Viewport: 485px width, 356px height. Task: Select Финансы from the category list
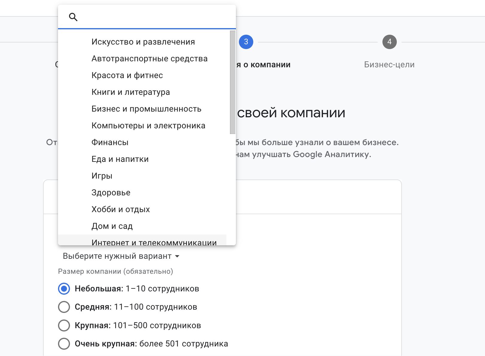tap(110, 142)
